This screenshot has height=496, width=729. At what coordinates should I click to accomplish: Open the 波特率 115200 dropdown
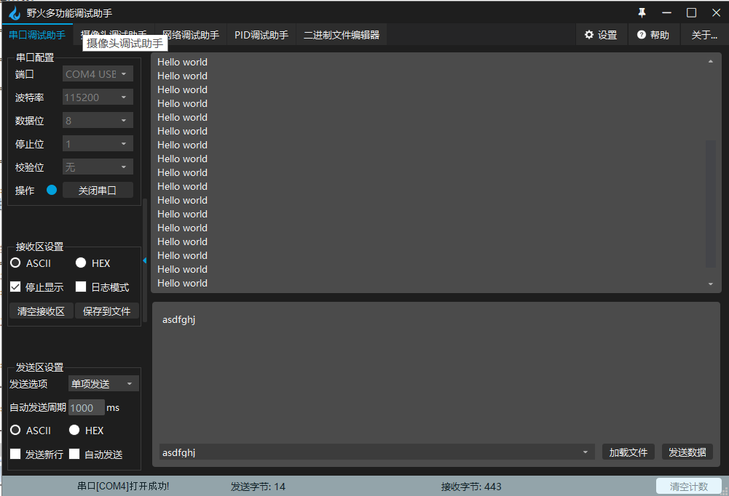tap(98, 97)
